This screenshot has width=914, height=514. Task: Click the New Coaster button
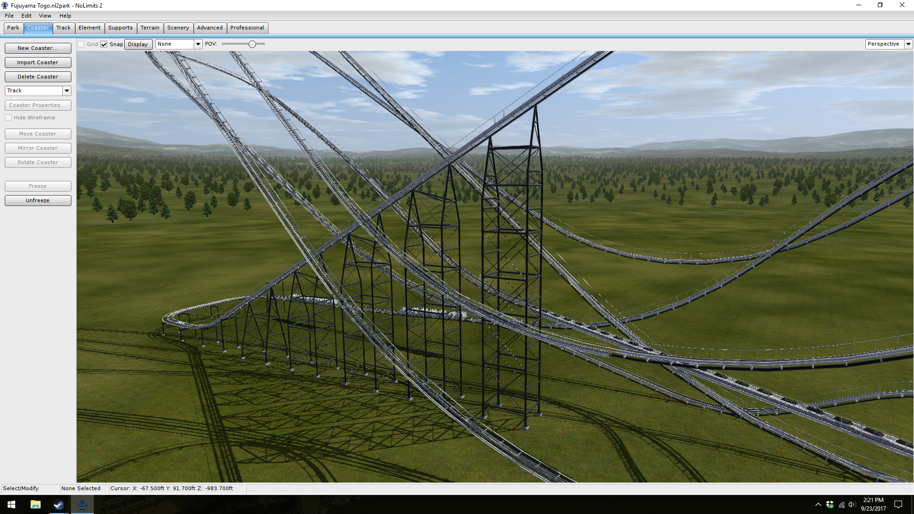tap(38, 48)
